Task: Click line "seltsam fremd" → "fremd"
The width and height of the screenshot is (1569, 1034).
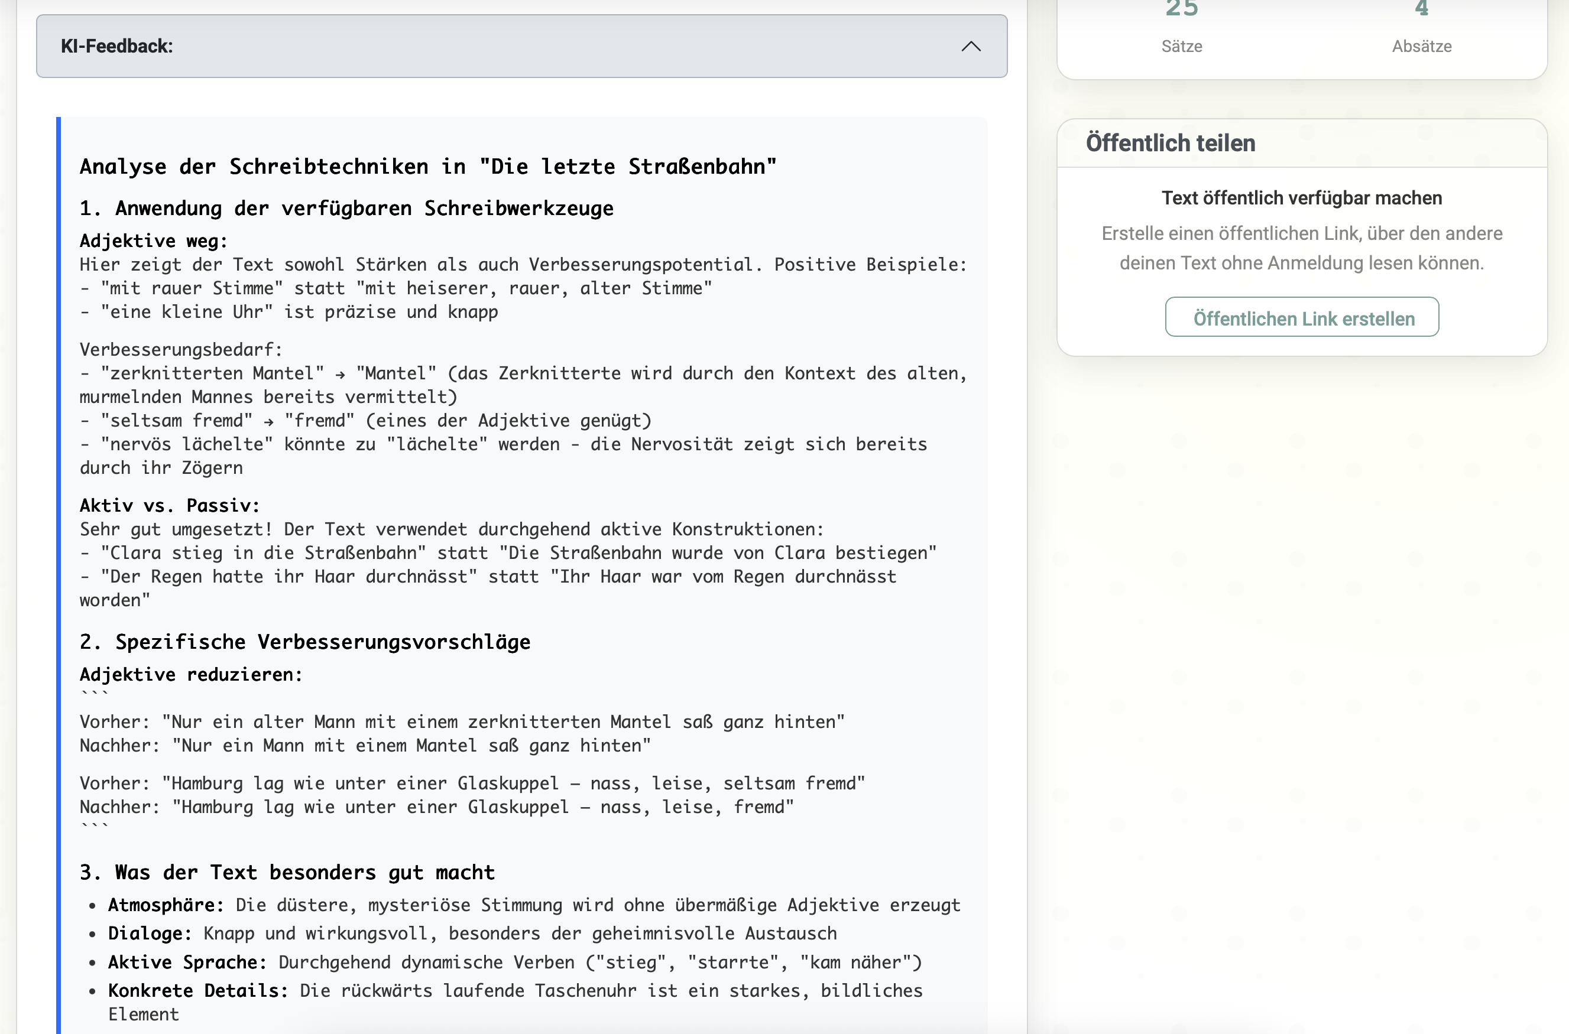Action: pos(365,421)
